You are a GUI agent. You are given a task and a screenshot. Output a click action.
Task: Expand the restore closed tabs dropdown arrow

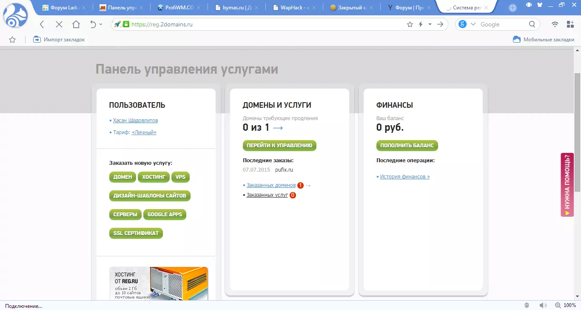pyautogui.click(x=101, y=24)
